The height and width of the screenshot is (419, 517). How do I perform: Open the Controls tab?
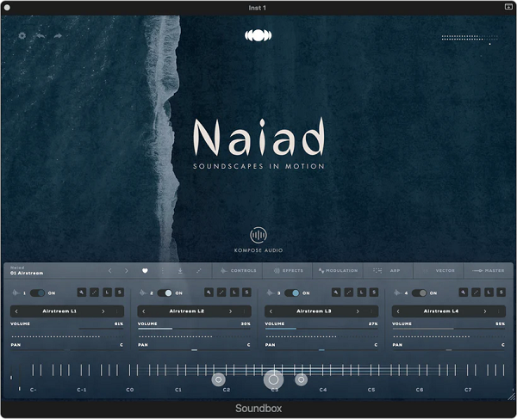pos(238,270)
